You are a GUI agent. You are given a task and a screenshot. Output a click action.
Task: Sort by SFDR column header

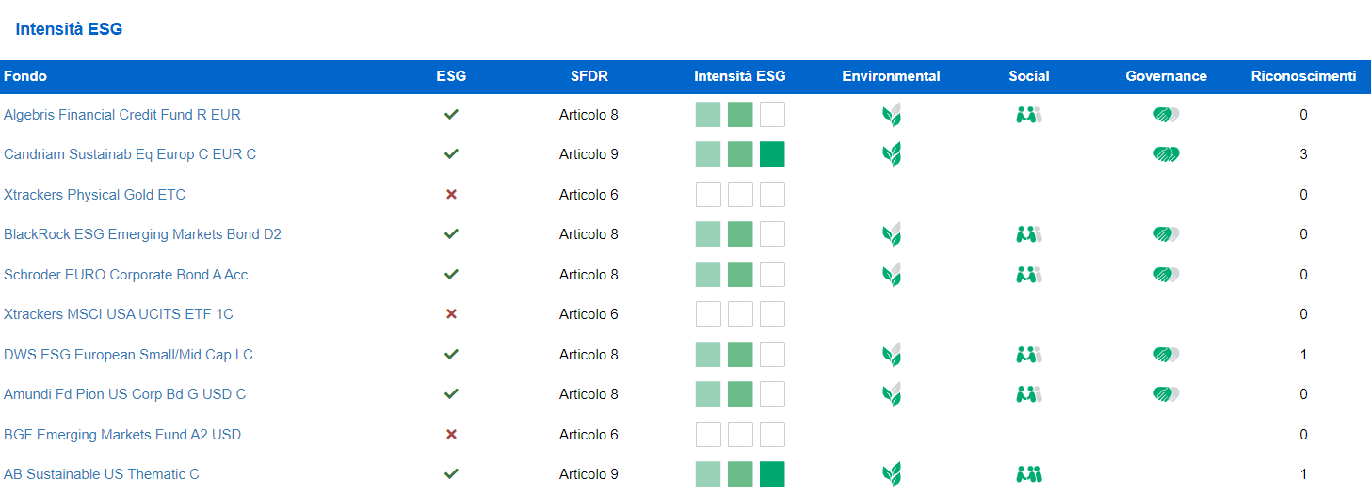coord(589,76)
